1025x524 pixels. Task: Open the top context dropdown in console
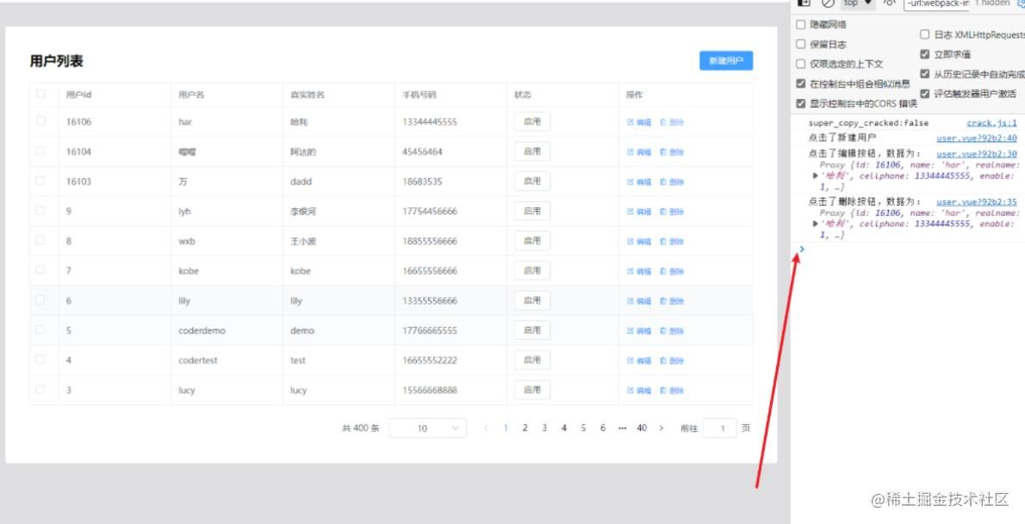point(856,3)
